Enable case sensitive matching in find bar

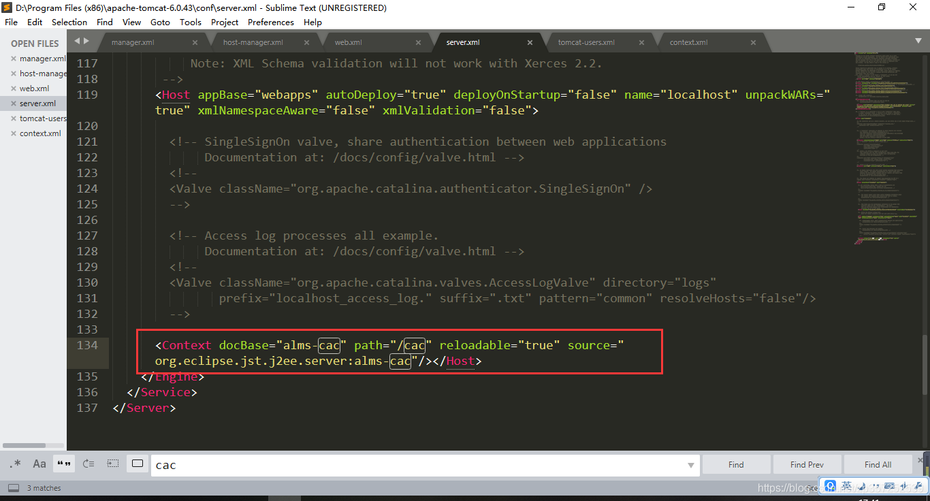pos(39,464)
